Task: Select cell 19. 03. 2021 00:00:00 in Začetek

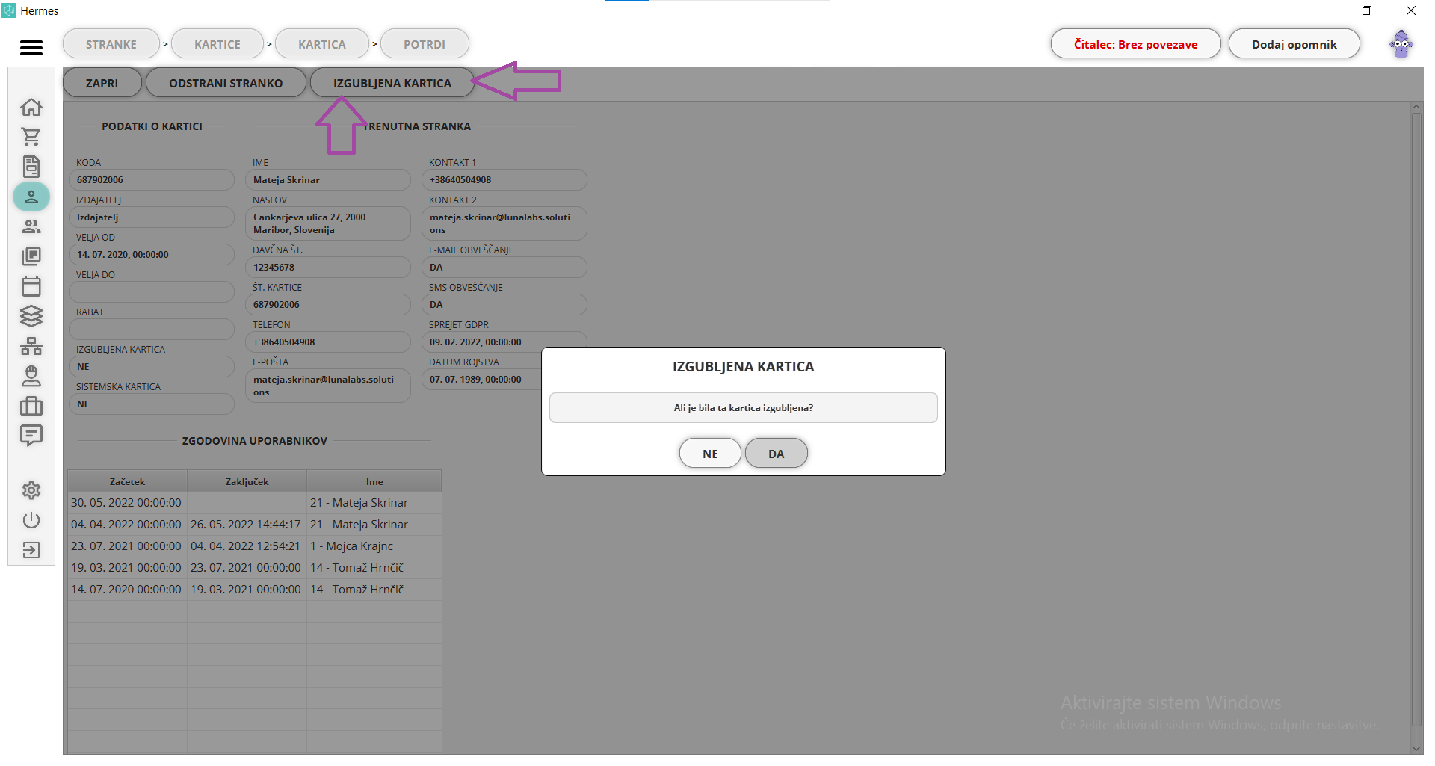Action: 127,568
